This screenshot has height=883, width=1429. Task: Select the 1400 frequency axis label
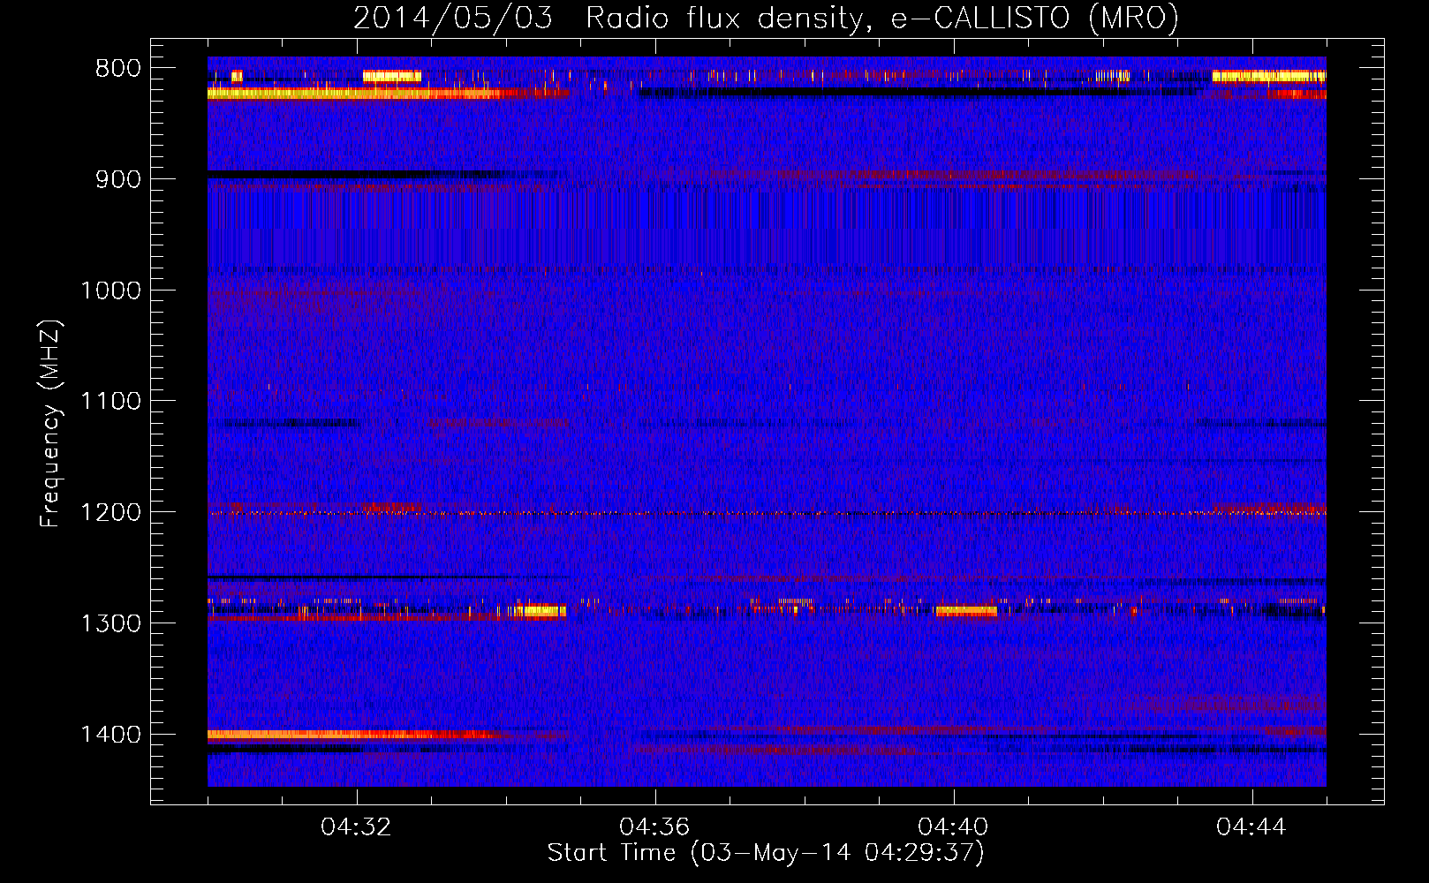point(110,735)
